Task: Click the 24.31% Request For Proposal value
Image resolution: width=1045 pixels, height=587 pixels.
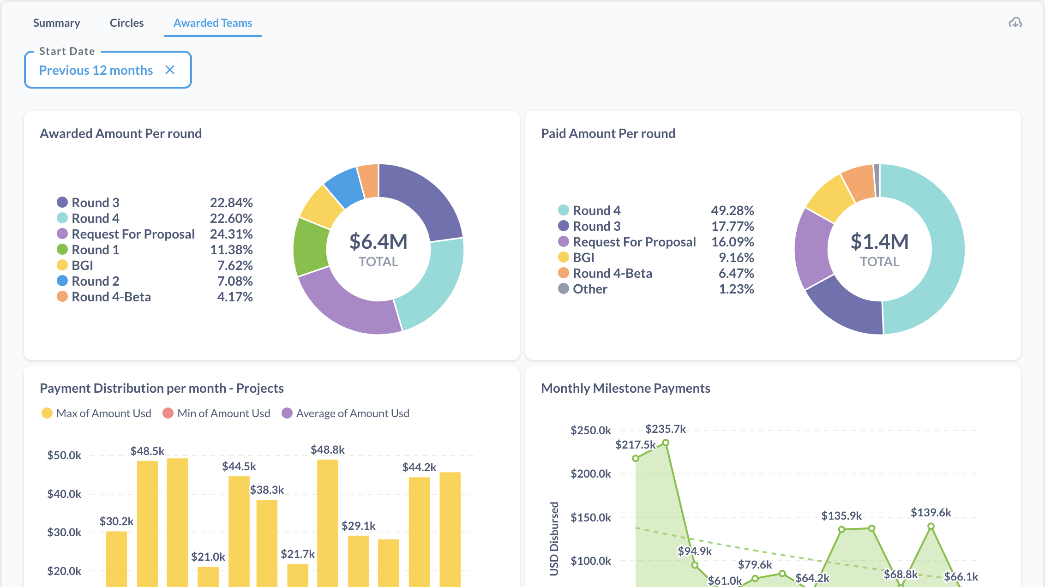Action: [x=231, y=234]
